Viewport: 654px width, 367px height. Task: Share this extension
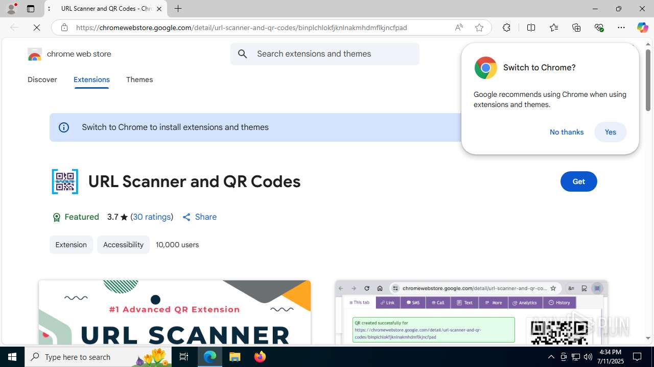[199, 217]
